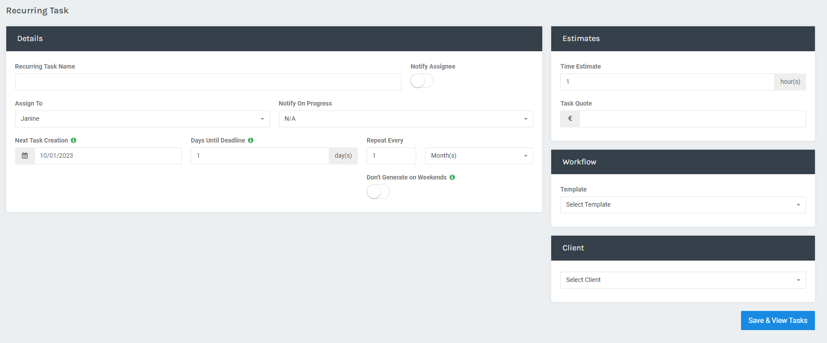Image resolution: width=827 pixels, height=343 pixels.
Task: Click the Client panel header
Action: pyautogui.click(x=683, y=248)
